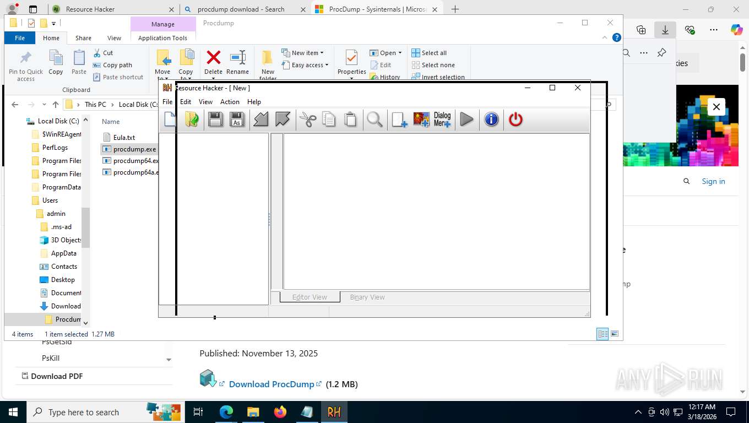Screen dimensions: 749x423
Task: Click the Save As floppy icon in Resource Hacker
Action: pyautogui.click(x=237, y=120)
